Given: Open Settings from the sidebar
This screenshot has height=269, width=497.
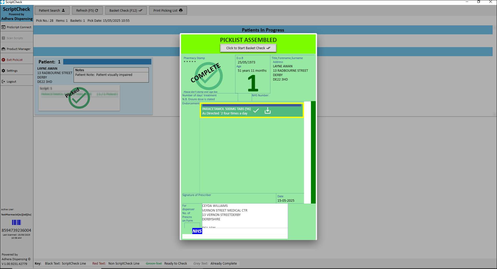Looking at the screenshot, I should coord(17,71).
